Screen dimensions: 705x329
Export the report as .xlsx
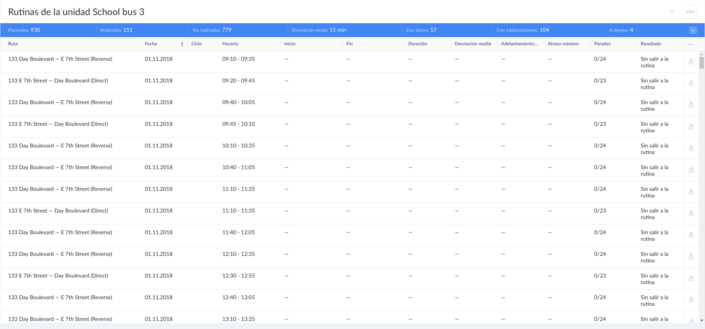[x=690, y=12]
